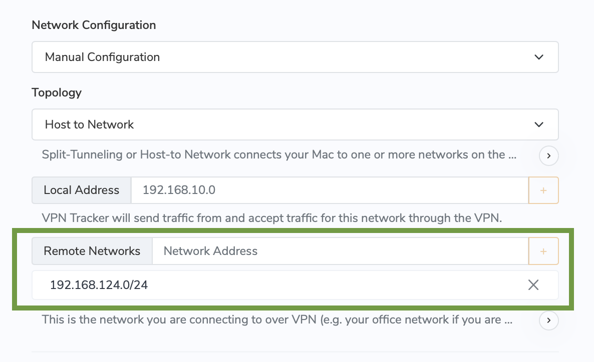594x362 pixels.
Task: Click the plus icon to add a remote network
Action: pyautogui.click(x=543, y=251)
